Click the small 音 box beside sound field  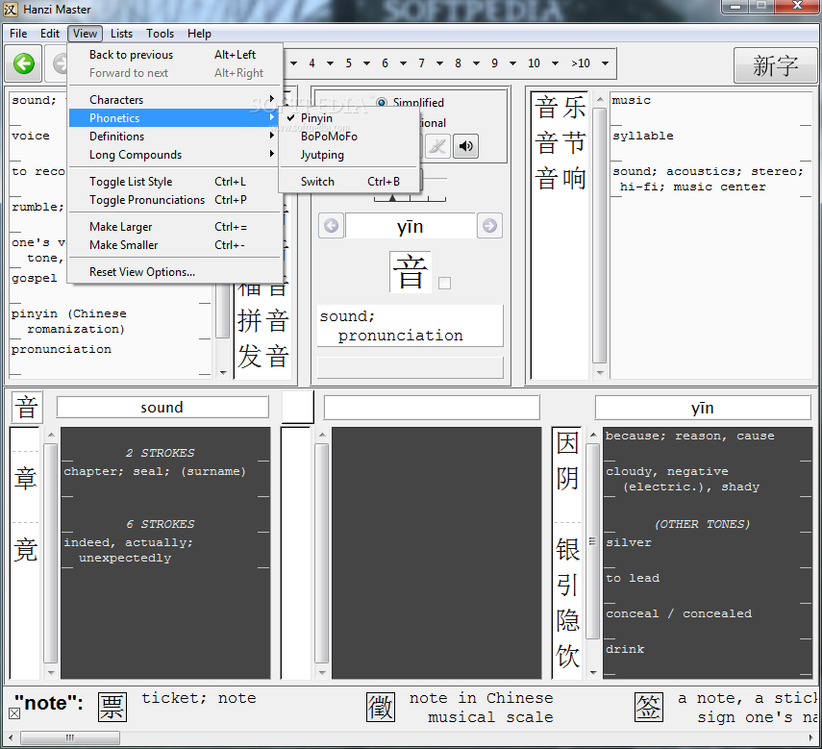[26, 408]
